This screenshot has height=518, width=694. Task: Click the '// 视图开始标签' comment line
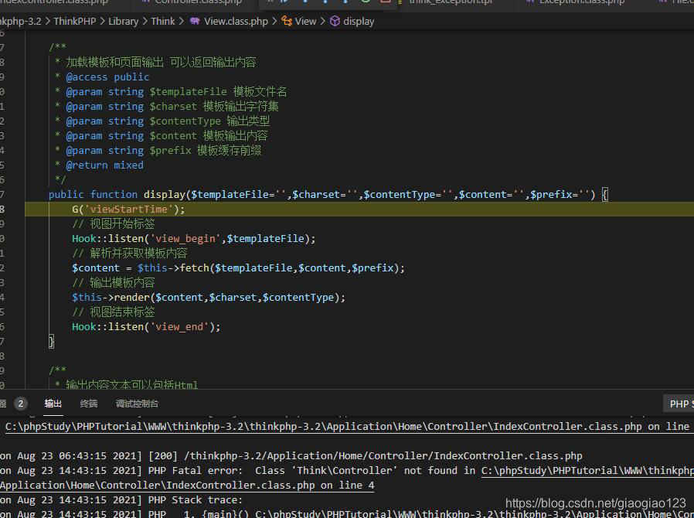114,224
